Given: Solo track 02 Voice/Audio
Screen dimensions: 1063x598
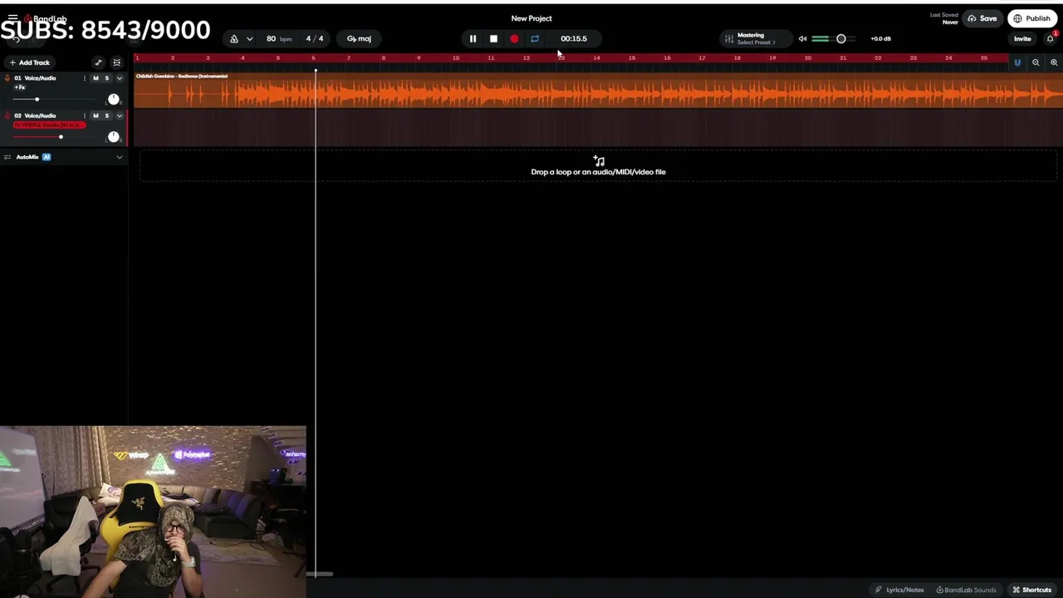Looking at the screenshot, I should pos(106,115).
